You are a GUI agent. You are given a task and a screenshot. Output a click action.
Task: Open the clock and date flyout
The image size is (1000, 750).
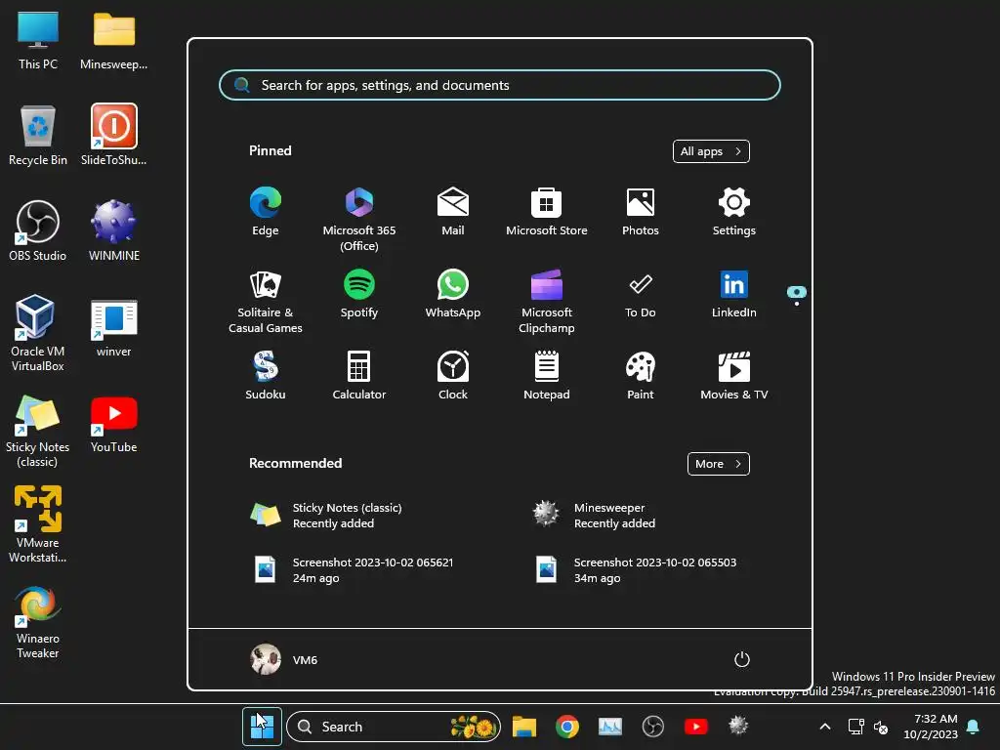coord(931,727)
